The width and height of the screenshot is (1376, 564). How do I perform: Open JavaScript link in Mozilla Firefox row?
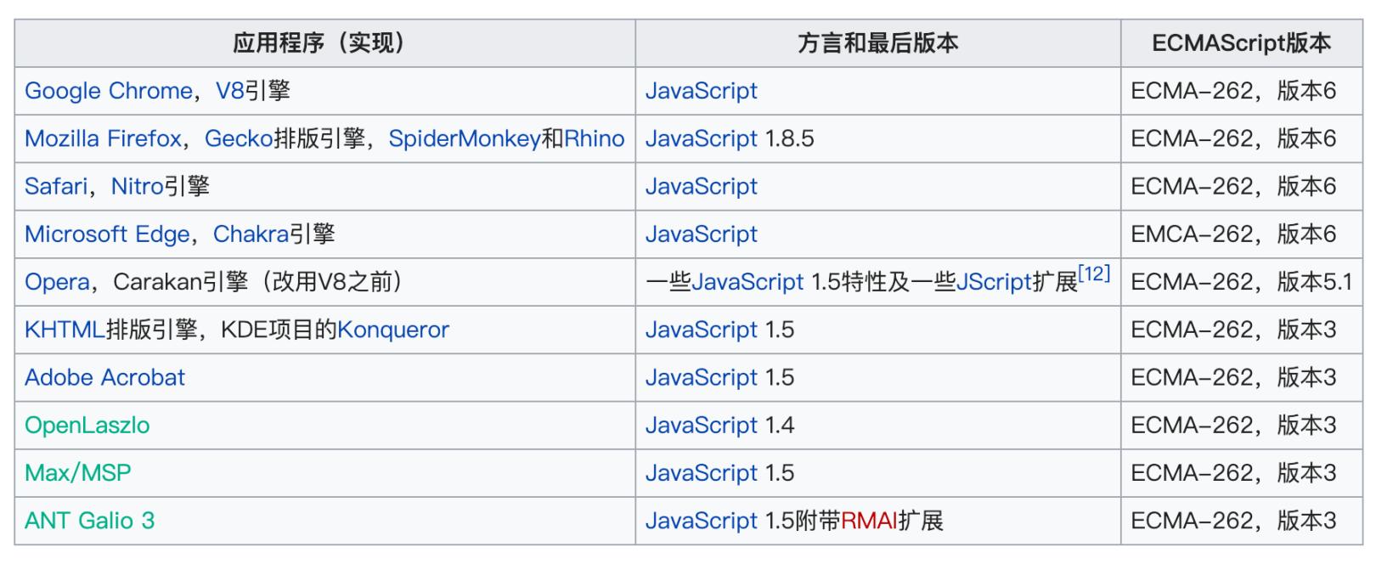702,138
